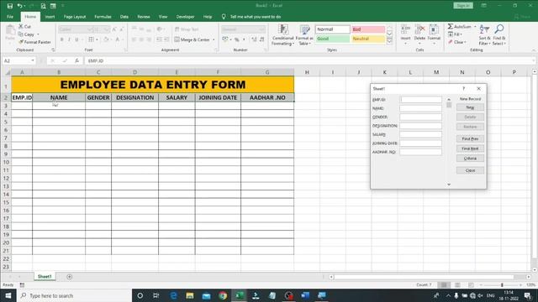Click the Percent Style icon
Image resolution: width=538 pixels, height=302 pixels.
(x=237, y=39)
